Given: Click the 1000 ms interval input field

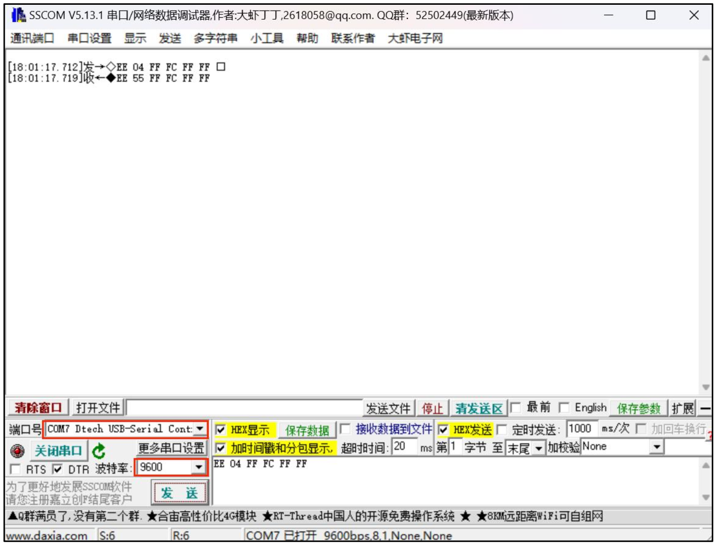Looking at the screenshot, I should pyautogui.click(x=581, y=429).
